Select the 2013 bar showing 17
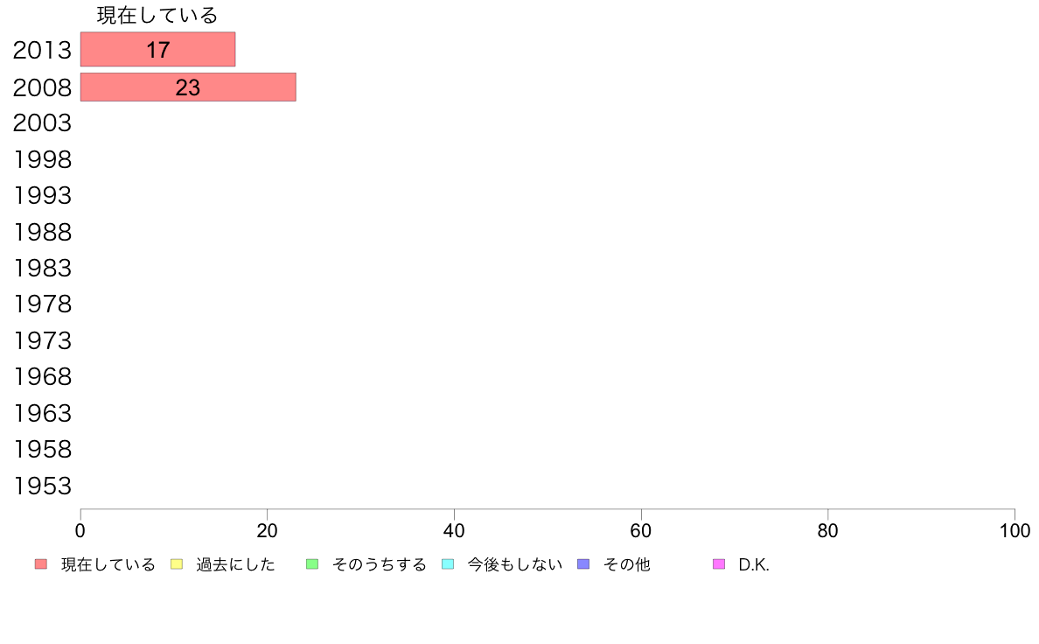Screen dimensions: 1039x644 click(157, 49)
